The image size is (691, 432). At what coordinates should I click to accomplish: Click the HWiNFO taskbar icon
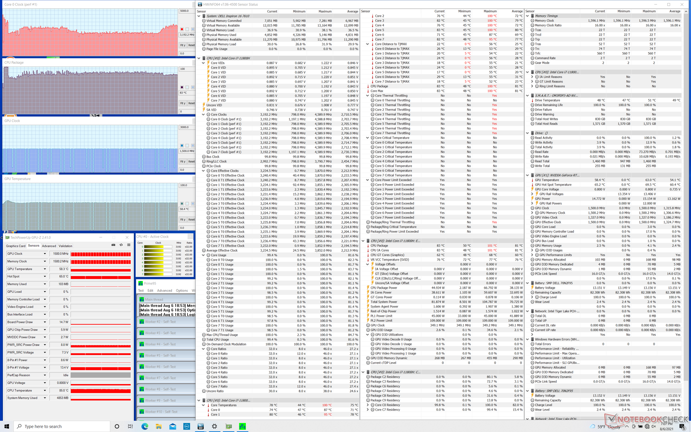coord(200,426)
